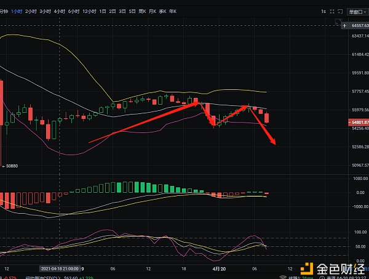
Task: Switch chart to 1日 candles
Action: [103, 11]
